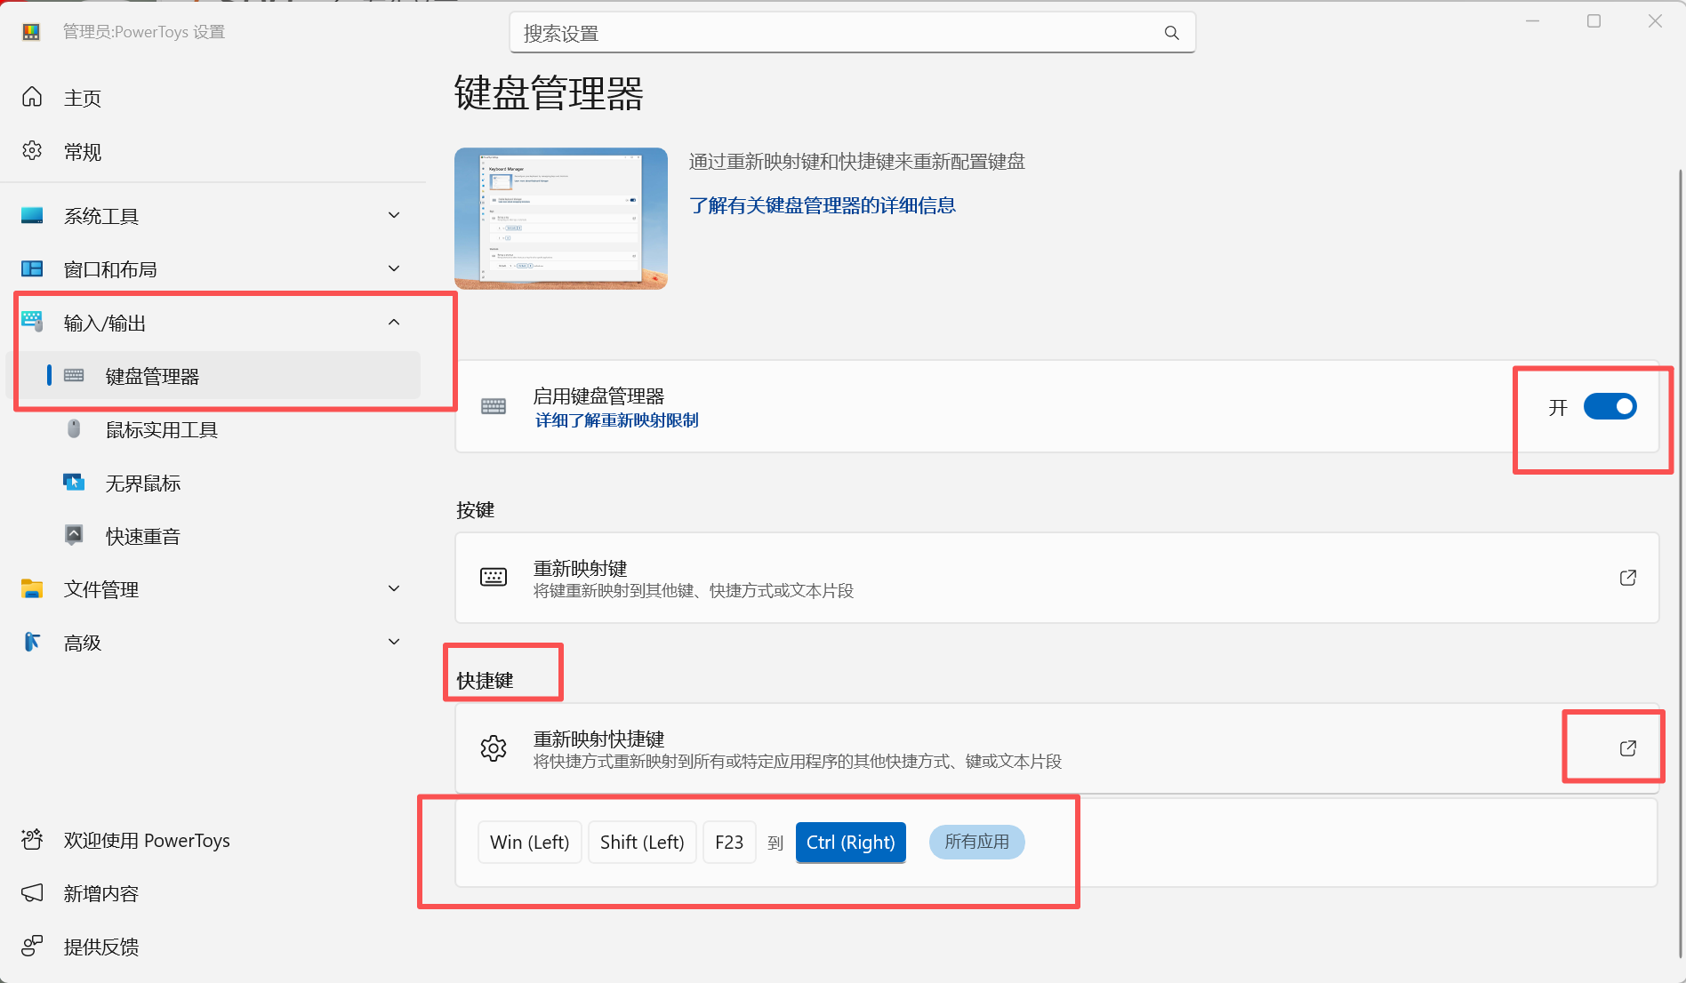Click 通过重新映射键和快捷键来重新配置键盘 description
Viewport: 1686px width, 983px height.
point(856,162)
